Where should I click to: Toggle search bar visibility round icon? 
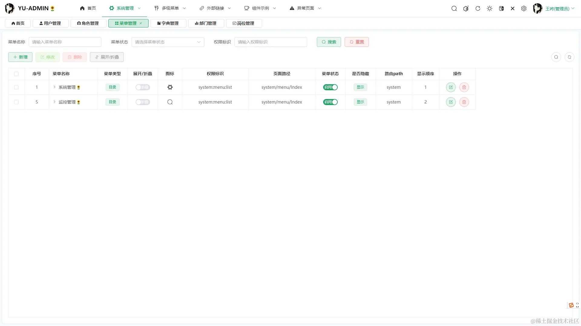tap(556, 57)
